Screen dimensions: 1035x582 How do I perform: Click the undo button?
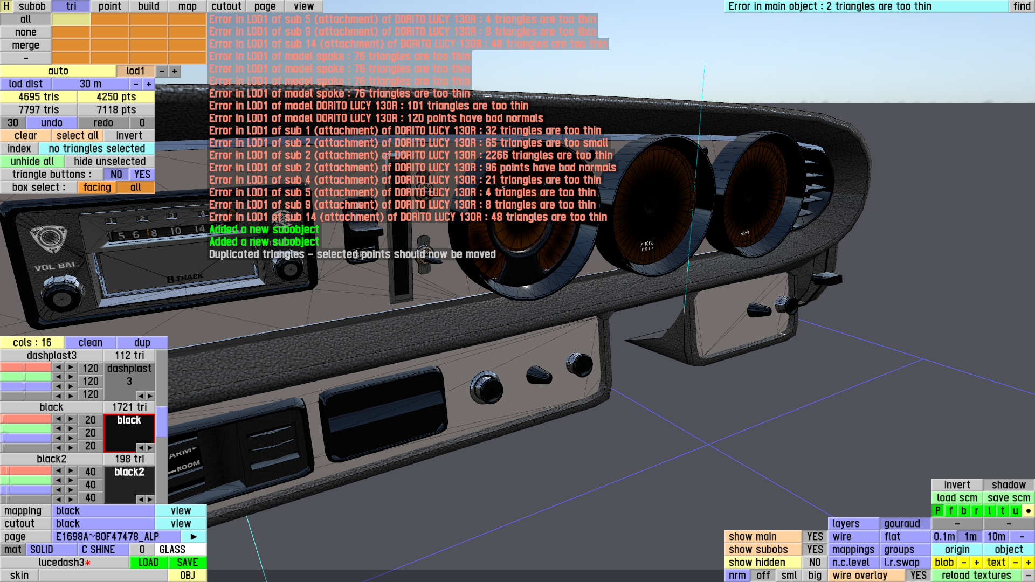51,122
